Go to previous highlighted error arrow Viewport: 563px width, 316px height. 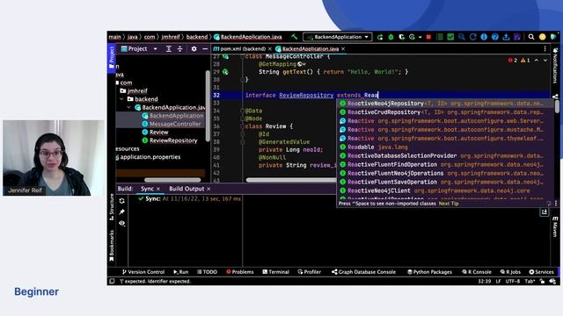(x=537, y=61)
